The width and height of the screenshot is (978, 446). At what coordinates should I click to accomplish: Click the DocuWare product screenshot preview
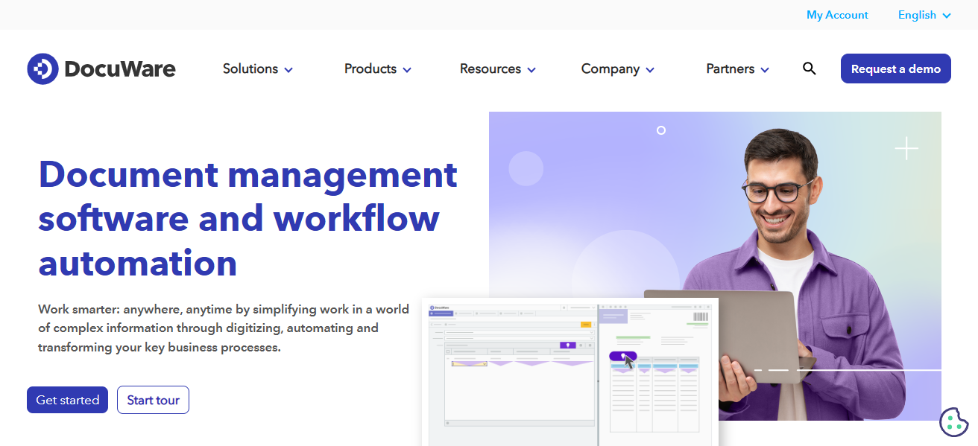(x=570, y=372)
